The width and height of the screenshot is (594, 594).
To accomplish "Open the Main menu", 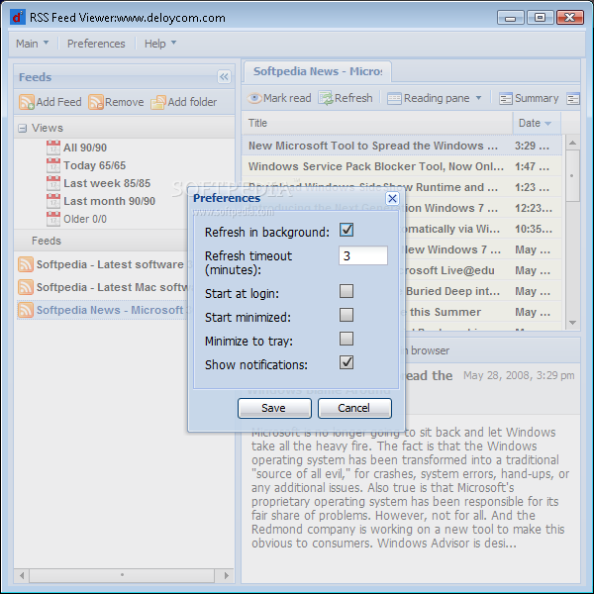I will click(33, 44).
